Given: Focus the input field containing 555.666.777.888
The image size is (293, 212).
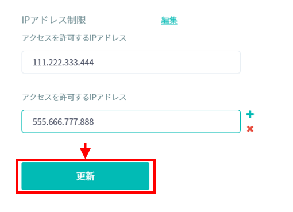Looking at the screenshot, I should click(x=131, y=121).
